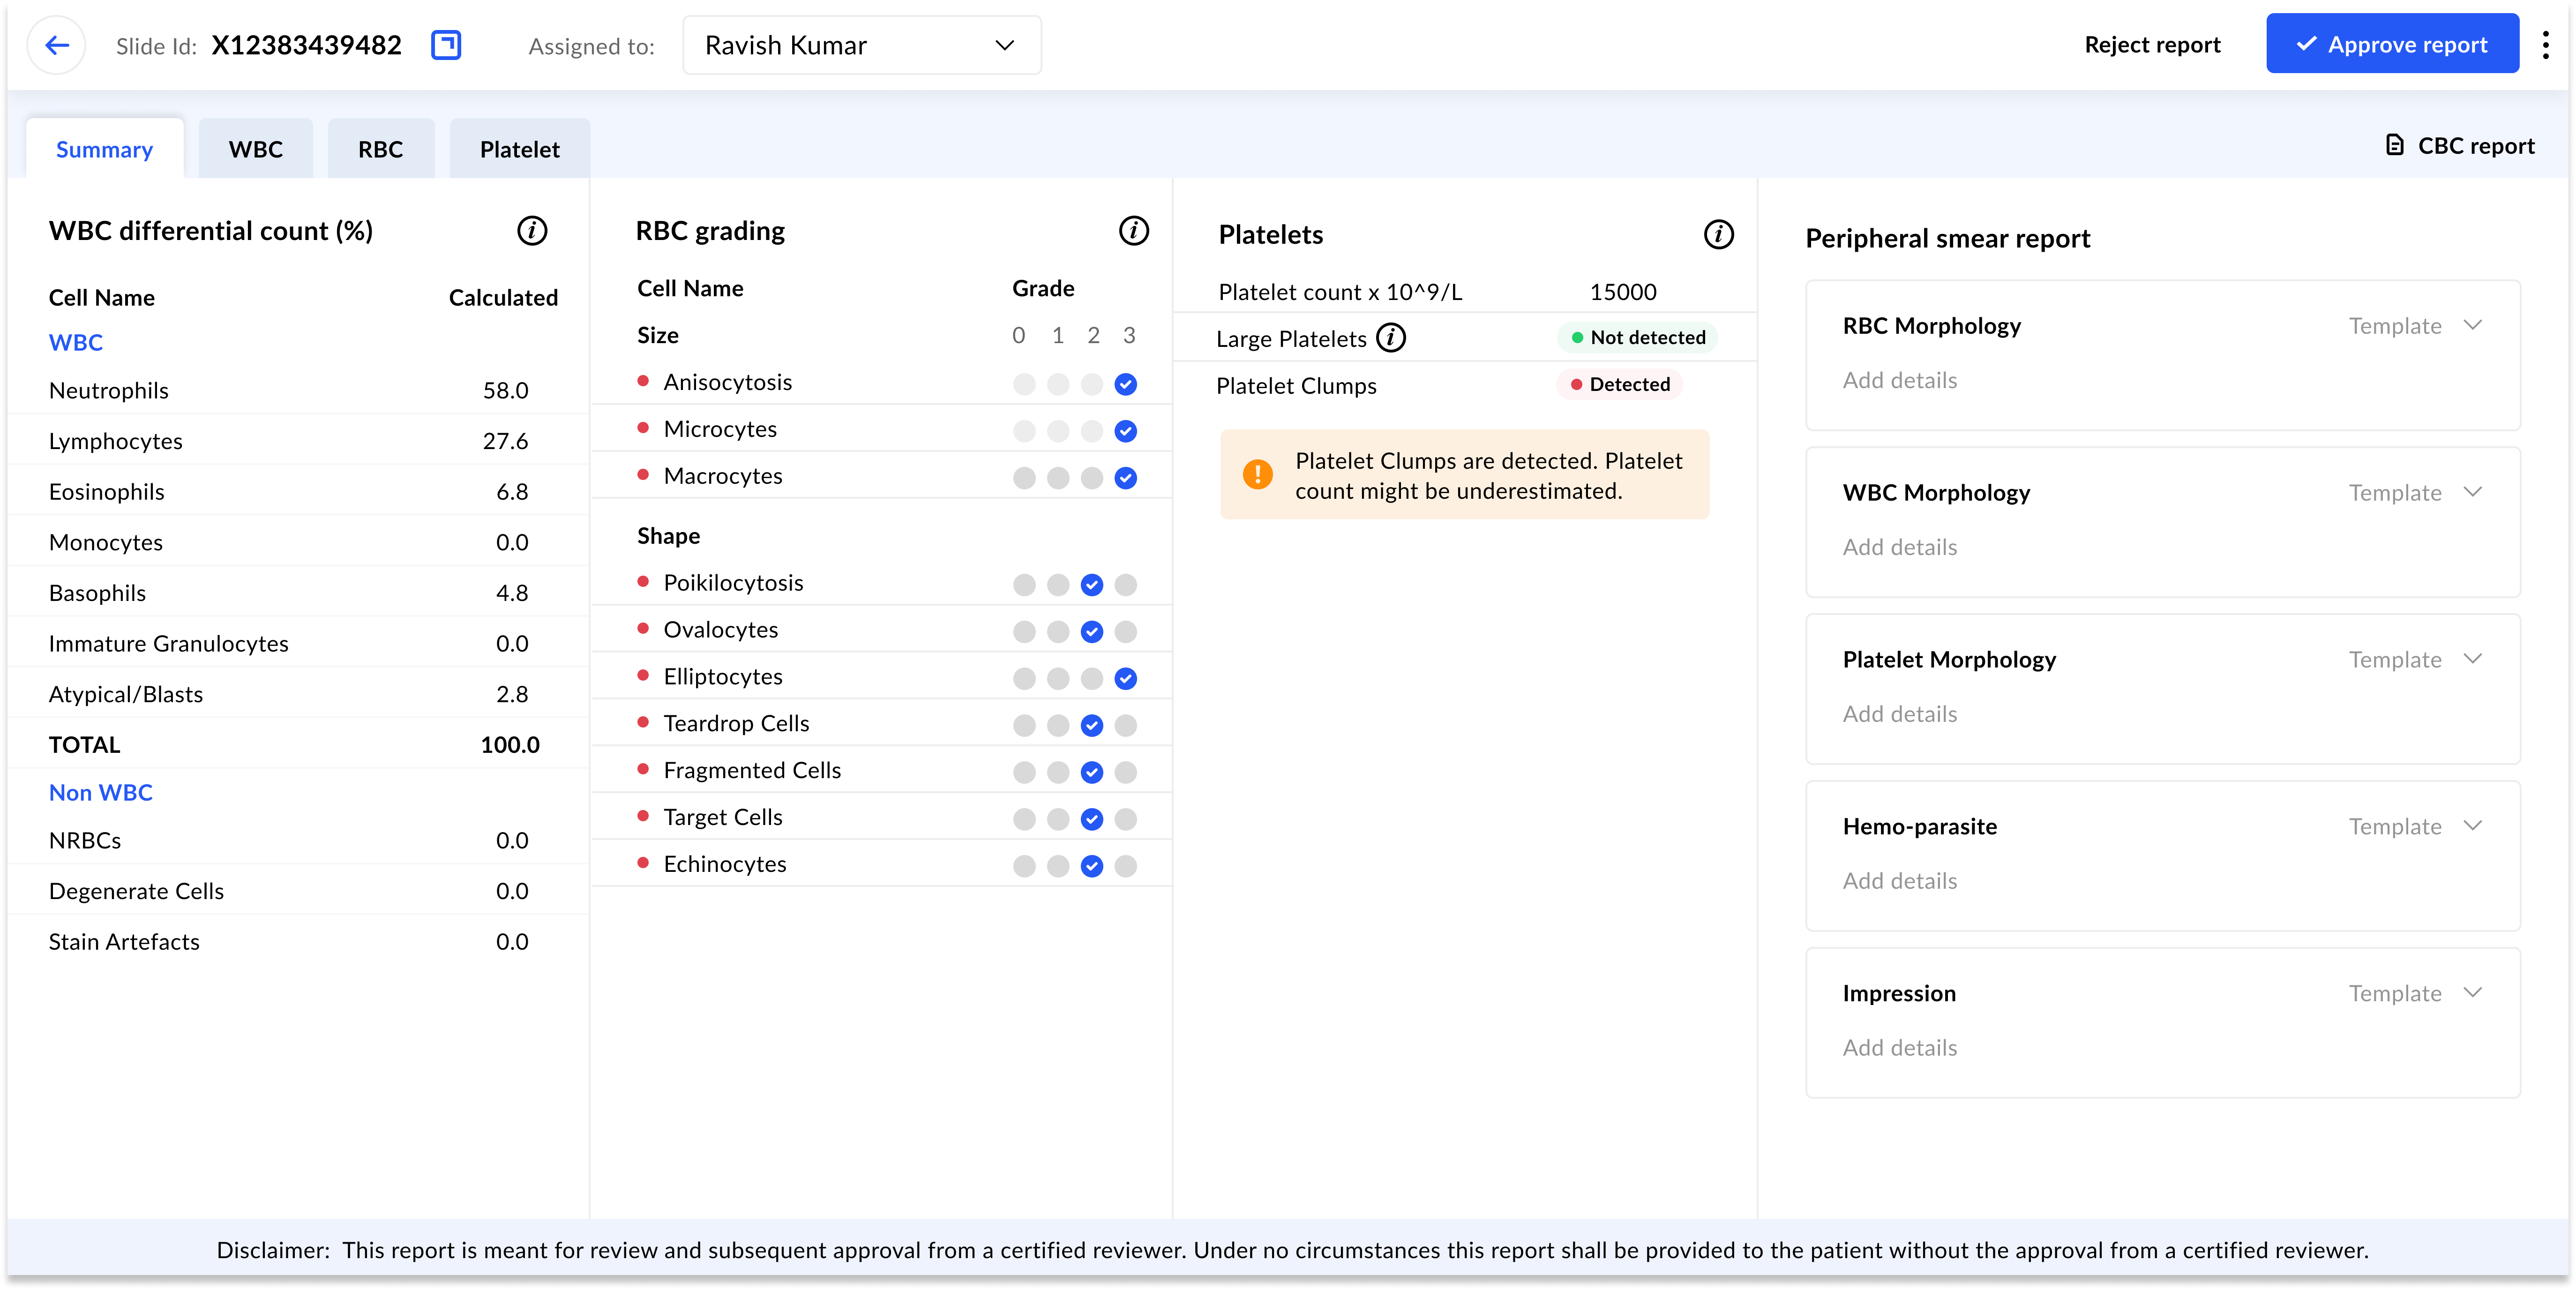Switch to the Summary tab
The image size is (2576, 1290).
click(105, 149)
